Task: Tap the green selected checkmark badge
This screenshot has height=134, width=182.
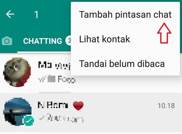Action: pos(29,121)
